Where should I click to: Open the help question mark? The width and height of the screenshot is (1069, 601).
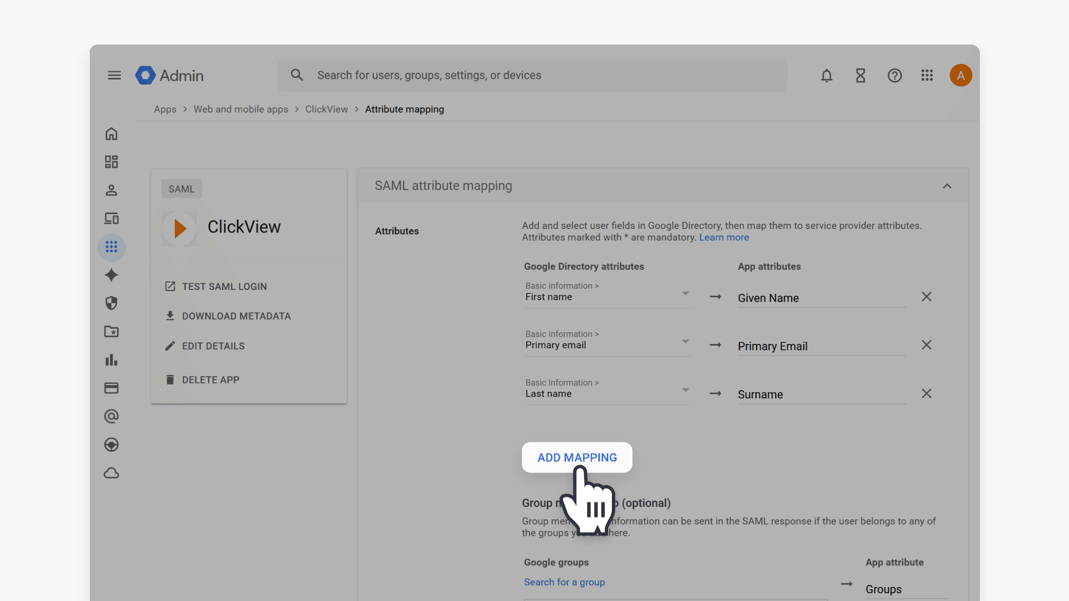coord(895,75)
